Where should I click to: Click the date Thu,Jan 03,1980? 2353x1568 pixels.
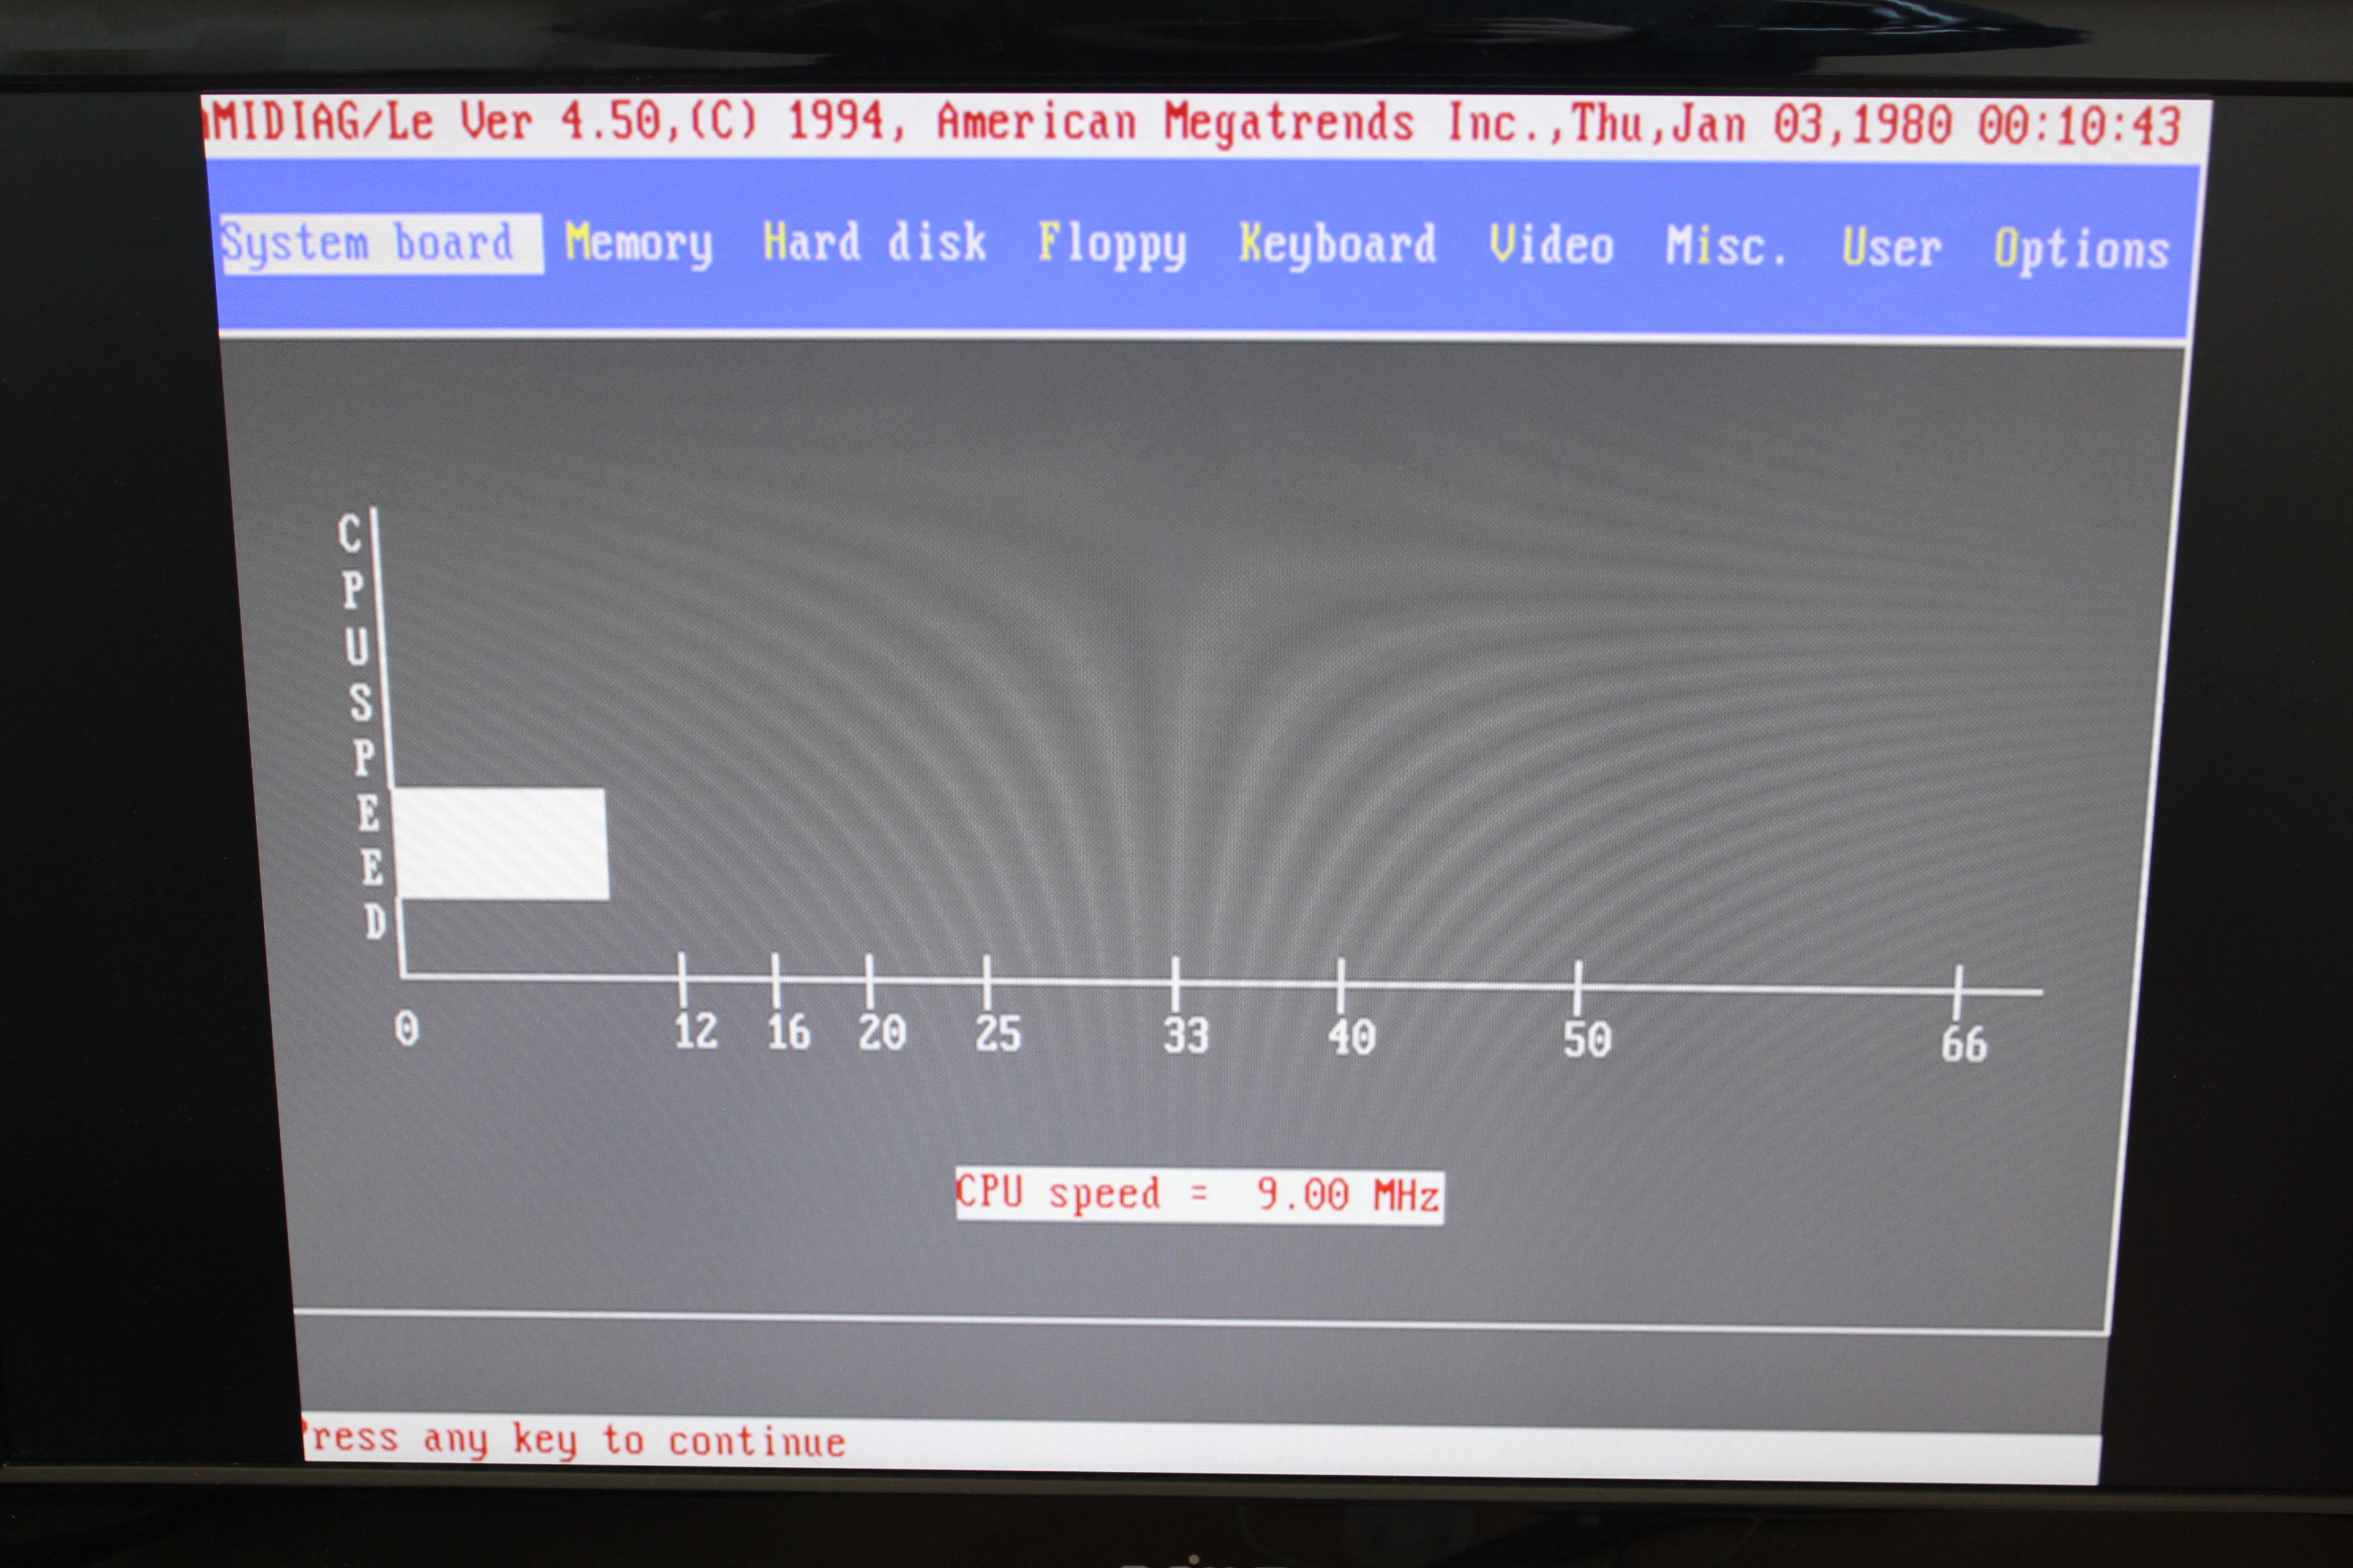tap(1762, 124)
